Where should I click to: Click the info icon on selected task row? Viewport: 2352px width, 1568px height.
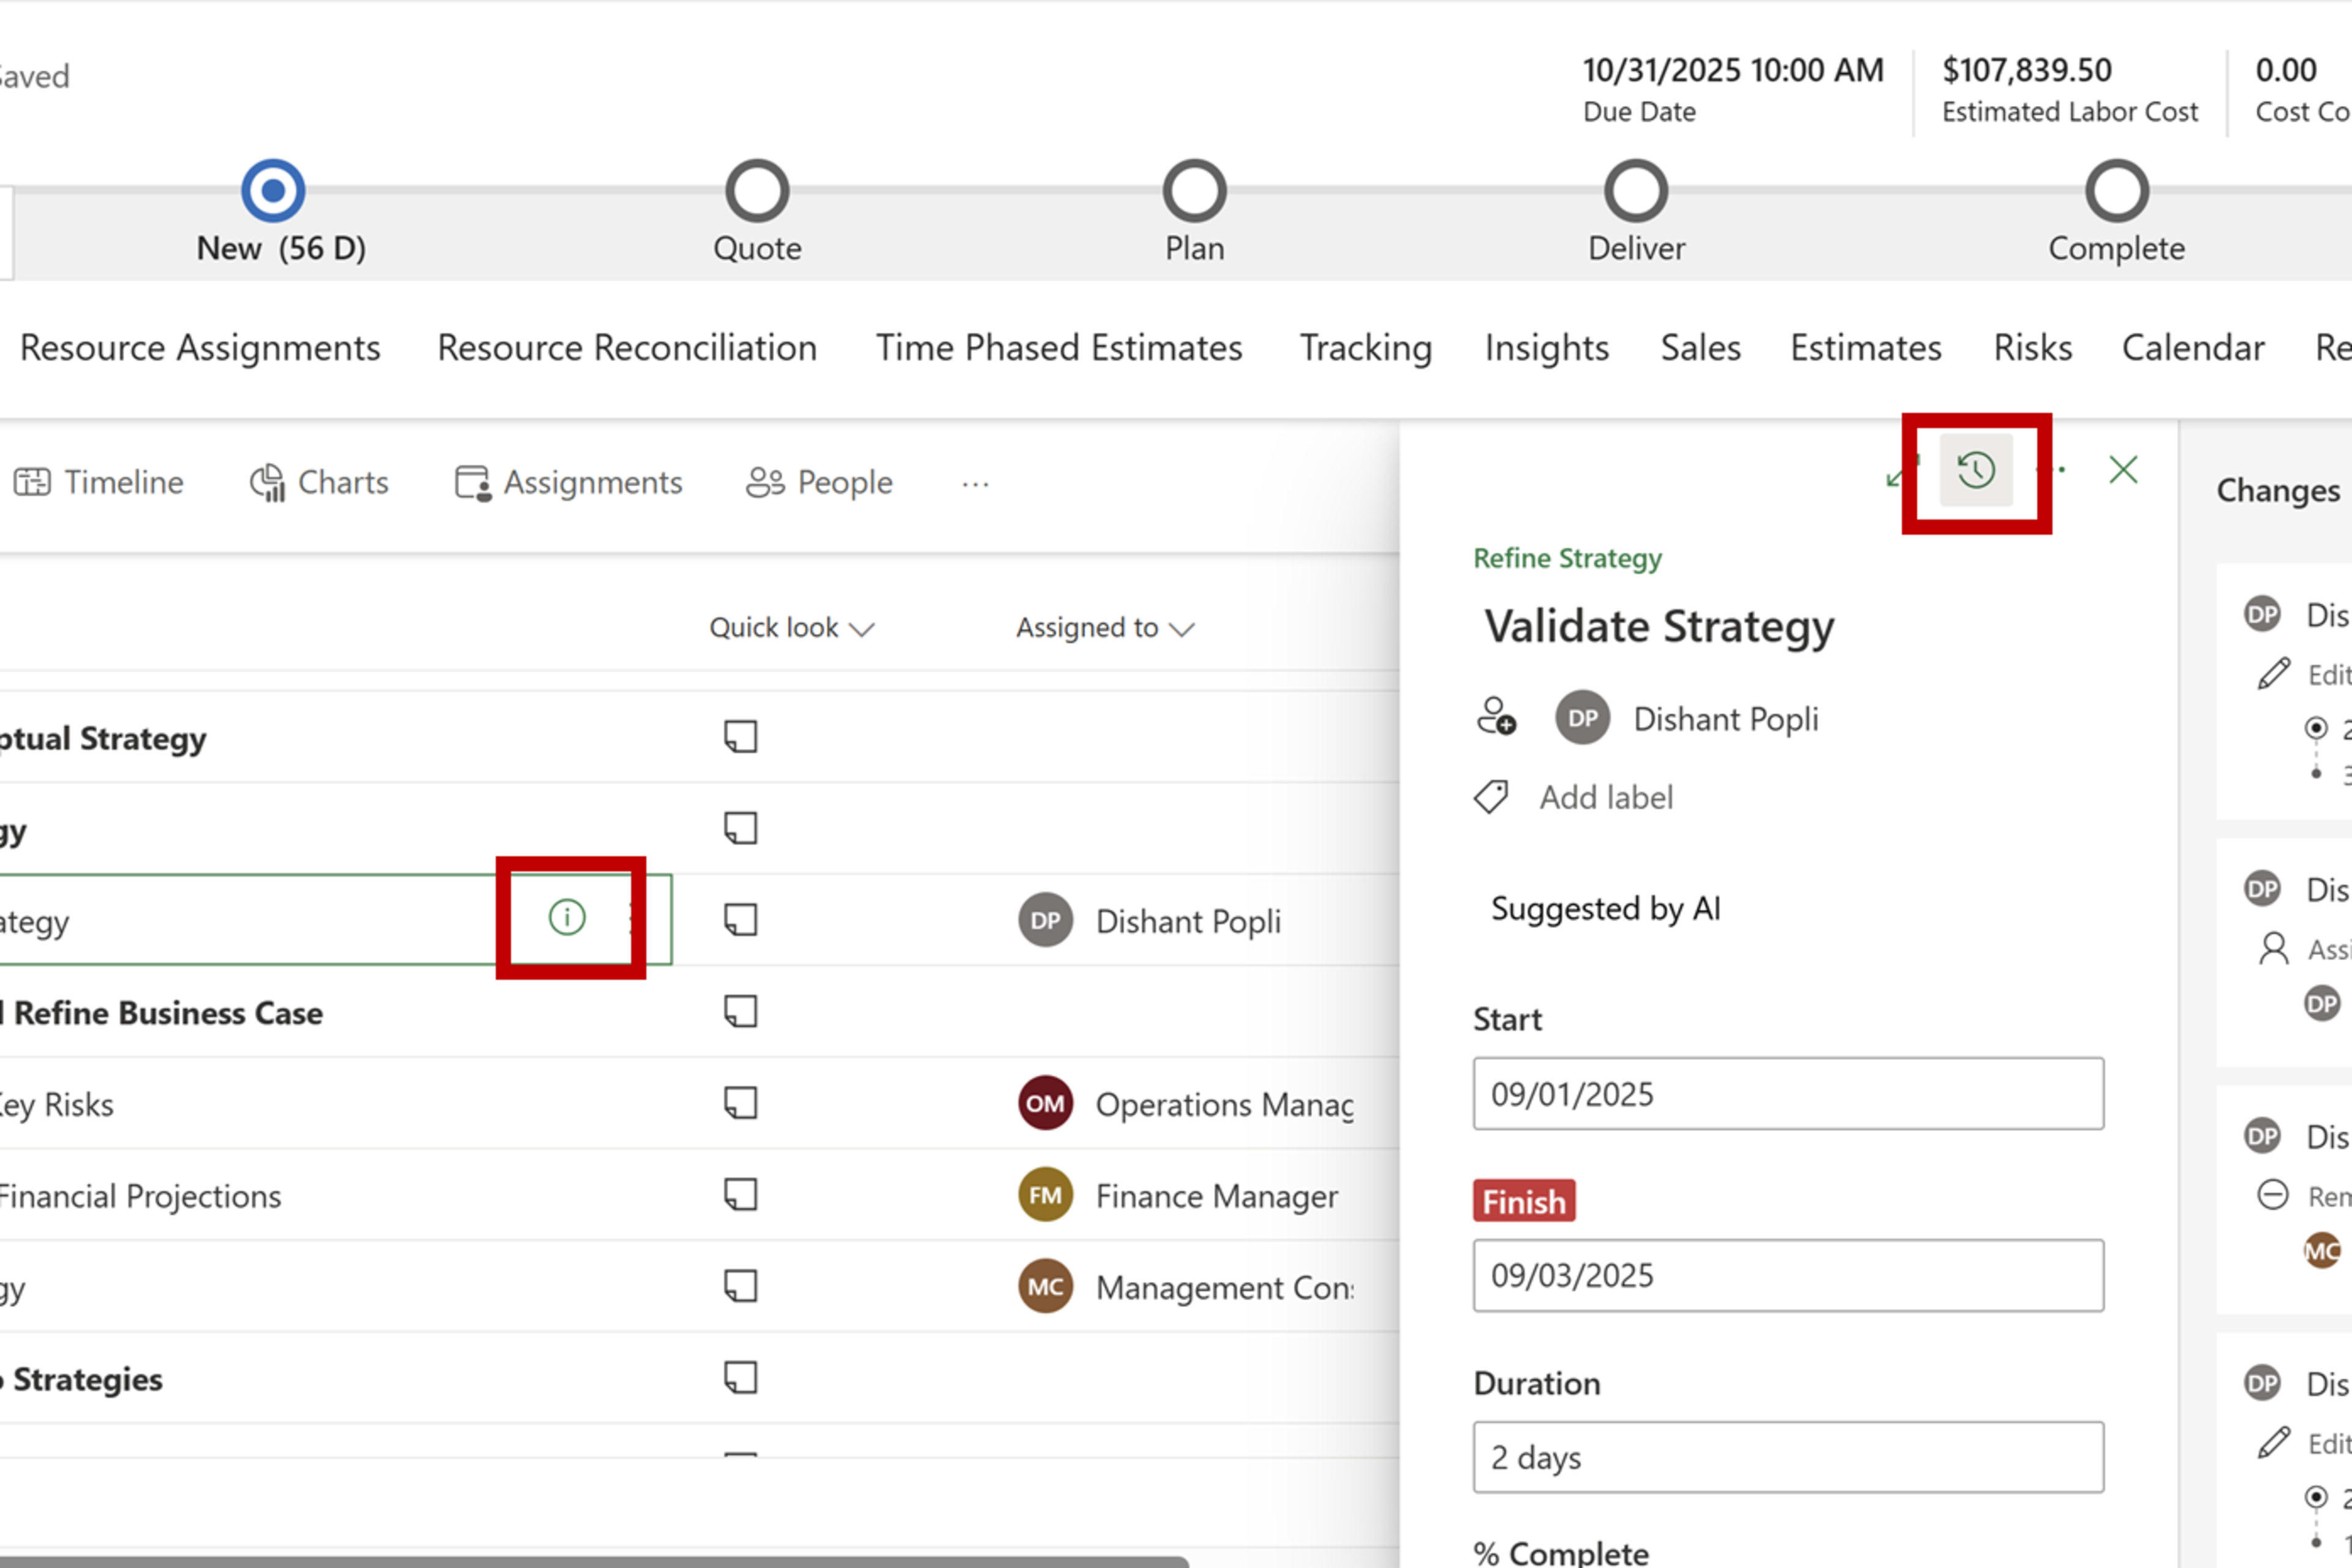click(567, 917)
